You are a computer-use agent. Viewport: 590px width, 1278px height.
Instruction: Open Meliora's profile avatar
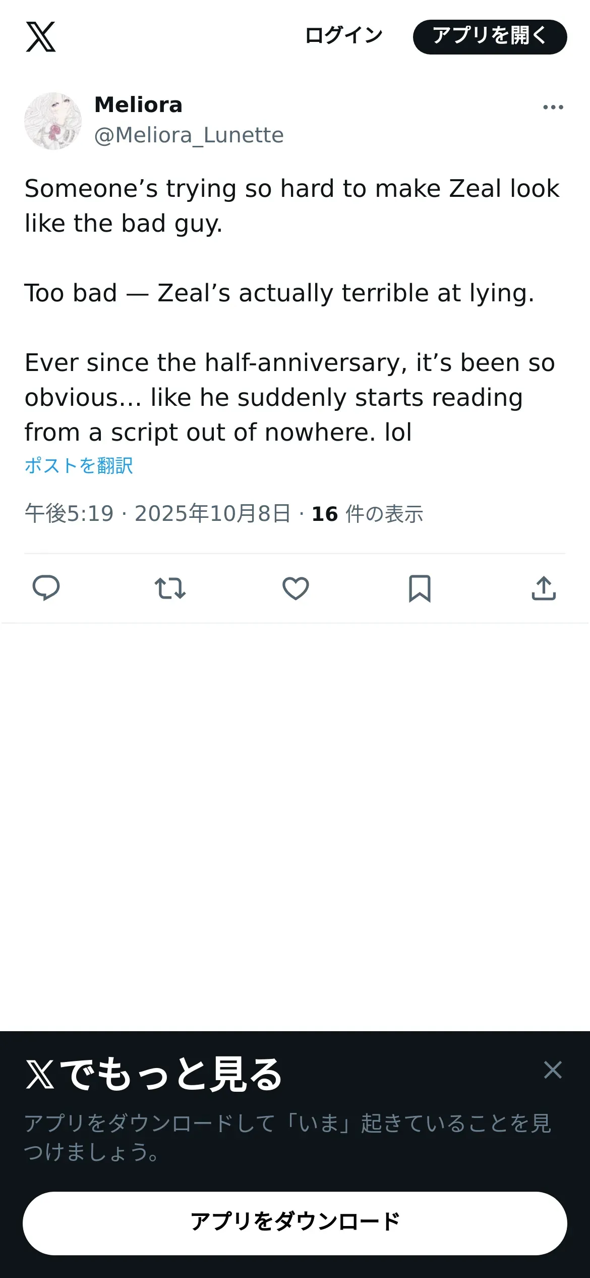[x=53, y=121]
